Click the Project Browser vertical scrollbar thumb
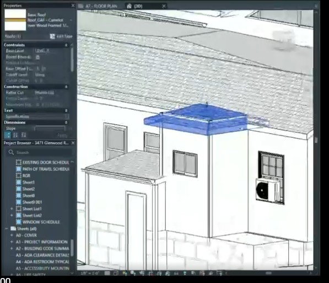The width and height of the screenshot is (329, 283). coord(72,248)
